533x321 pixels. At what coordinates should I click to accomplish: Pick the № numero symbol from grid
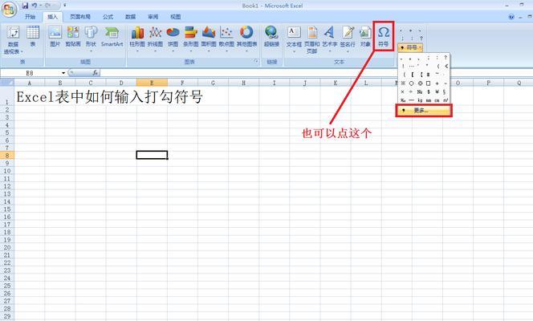420,91
